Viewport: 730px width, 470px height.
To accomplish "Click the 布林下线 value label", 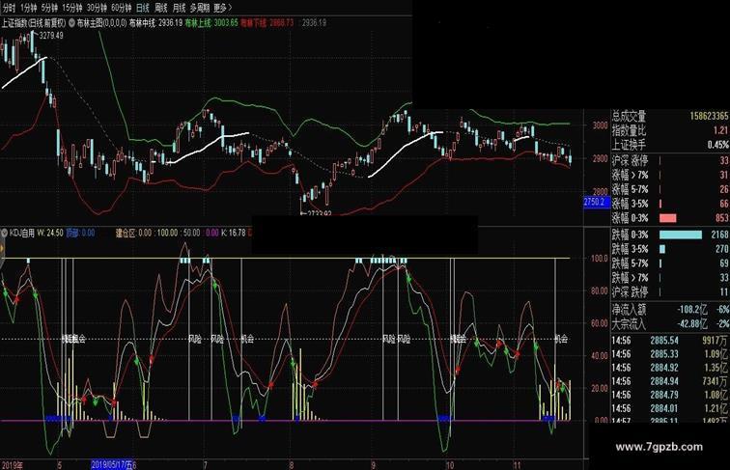I will click(x=267, y=22).
